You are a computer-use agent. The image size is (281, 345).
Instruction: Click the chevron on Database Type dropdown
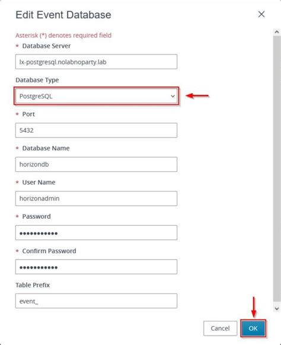point(173,96)
